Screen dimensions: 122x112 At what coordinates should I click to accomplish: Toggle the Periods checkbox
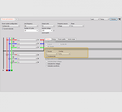(47, 51)
